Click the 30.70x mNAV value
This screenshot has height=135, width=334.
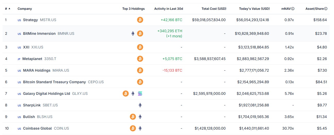point(288,128)
